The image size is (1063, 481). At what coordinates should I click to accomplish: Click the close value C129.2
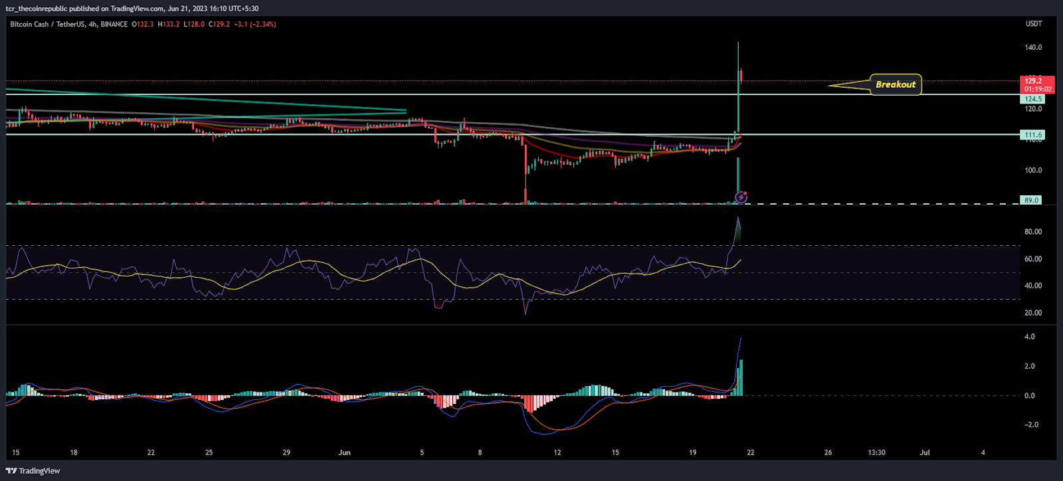coord(219,25)
